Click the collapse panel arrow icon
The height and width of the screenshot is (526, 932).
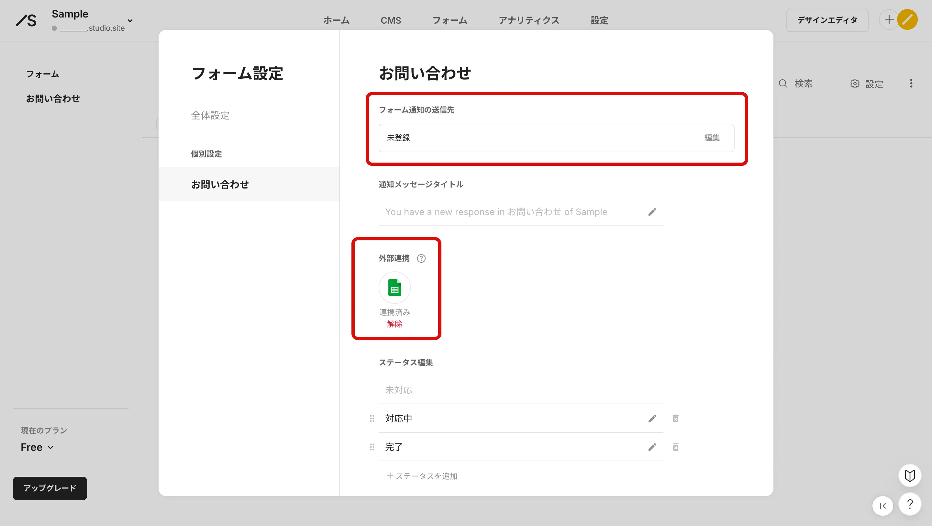pyautogui.click(x=883, y=506)
